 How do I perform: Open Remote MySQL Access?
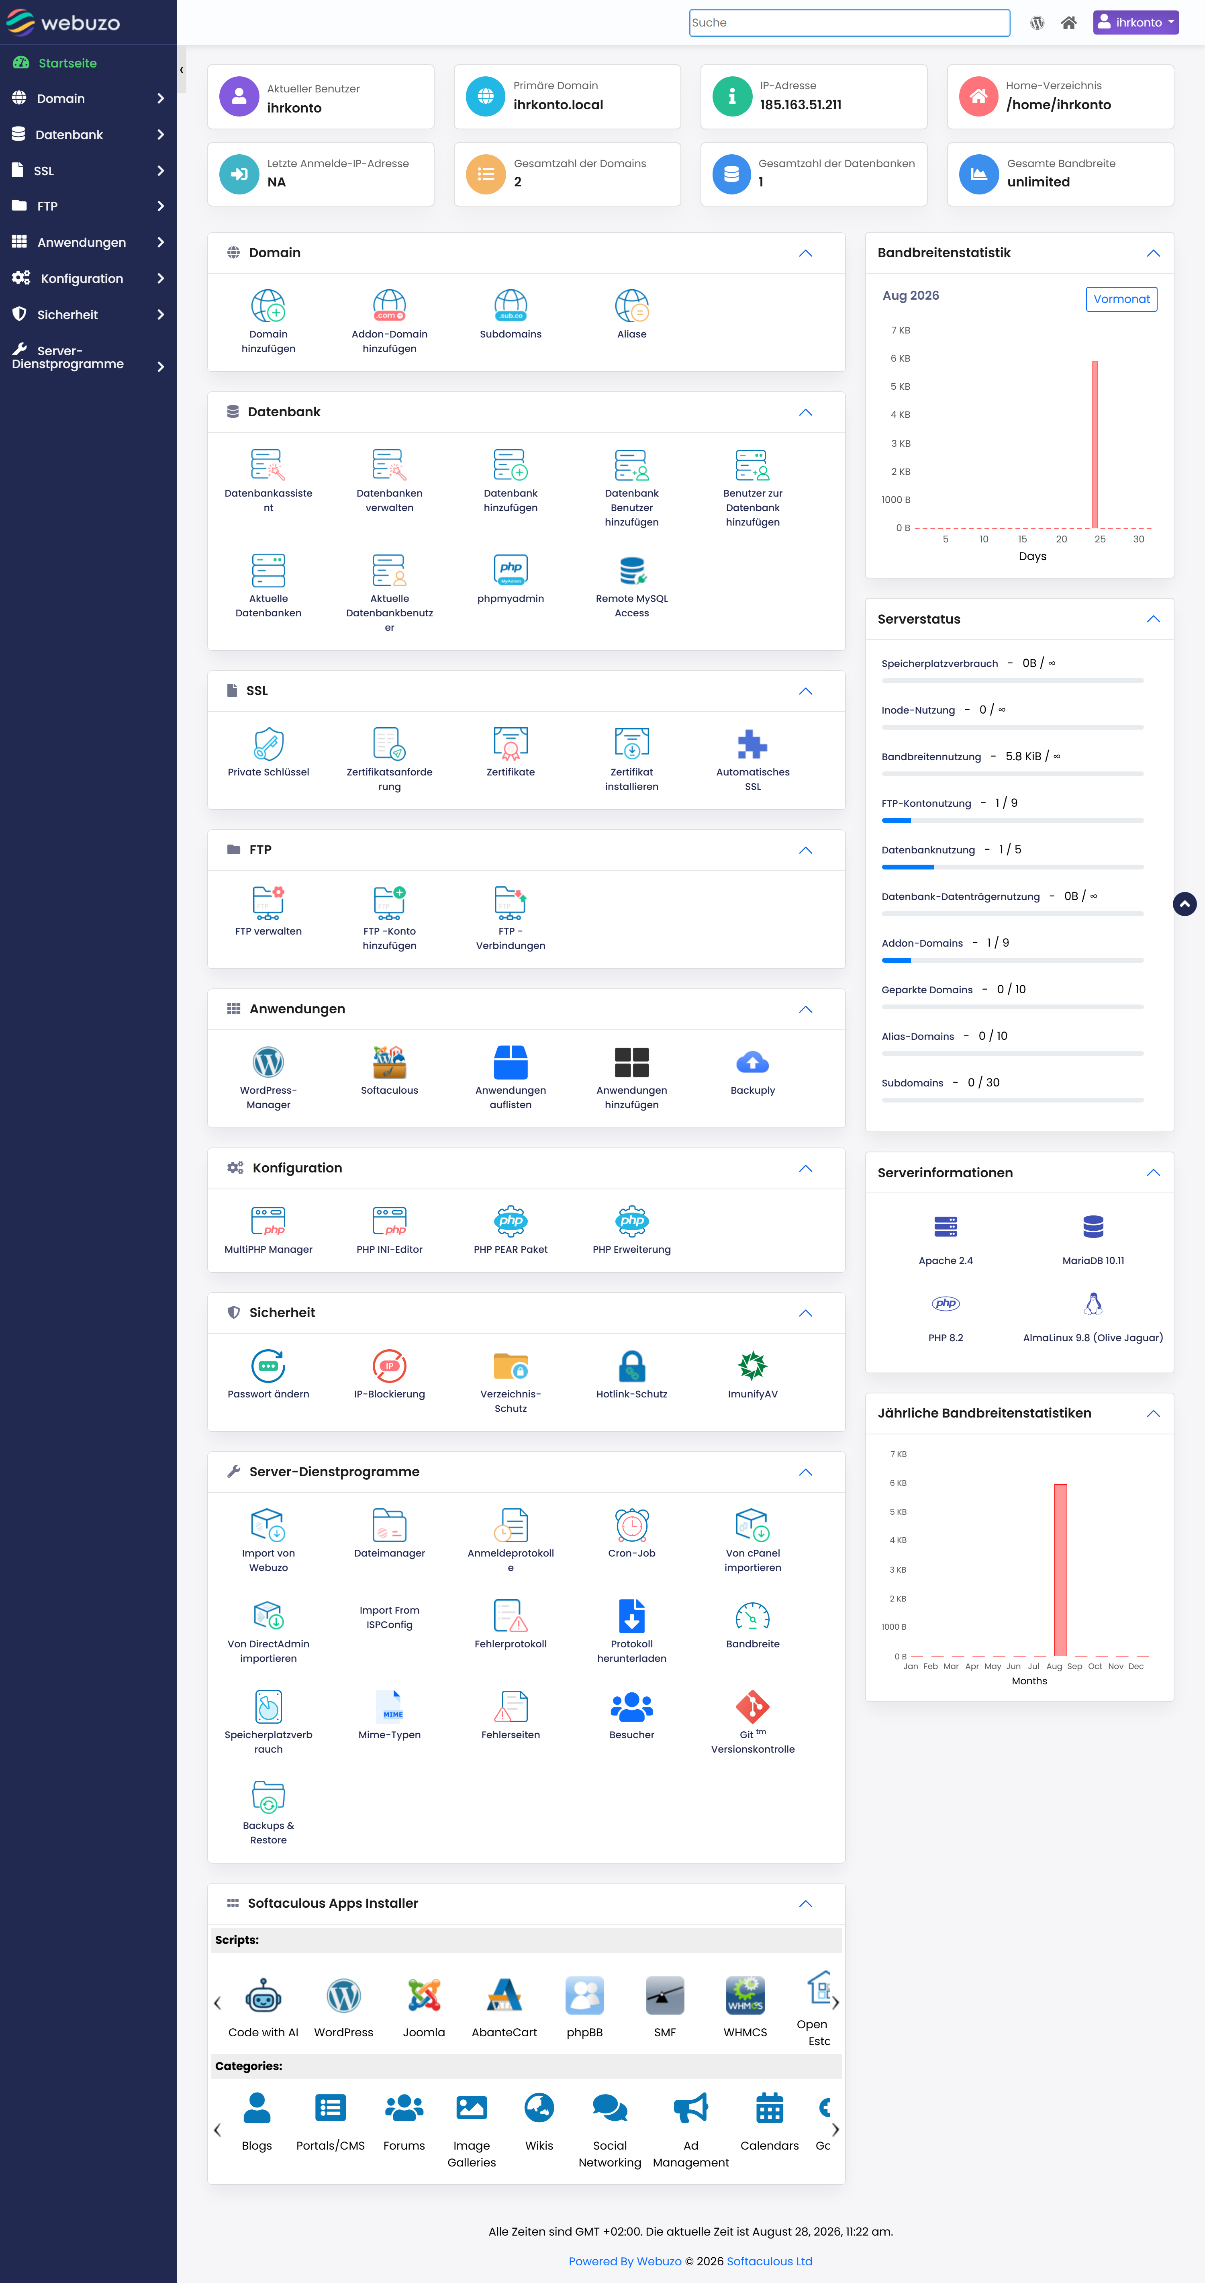click(x=632, y=570)
